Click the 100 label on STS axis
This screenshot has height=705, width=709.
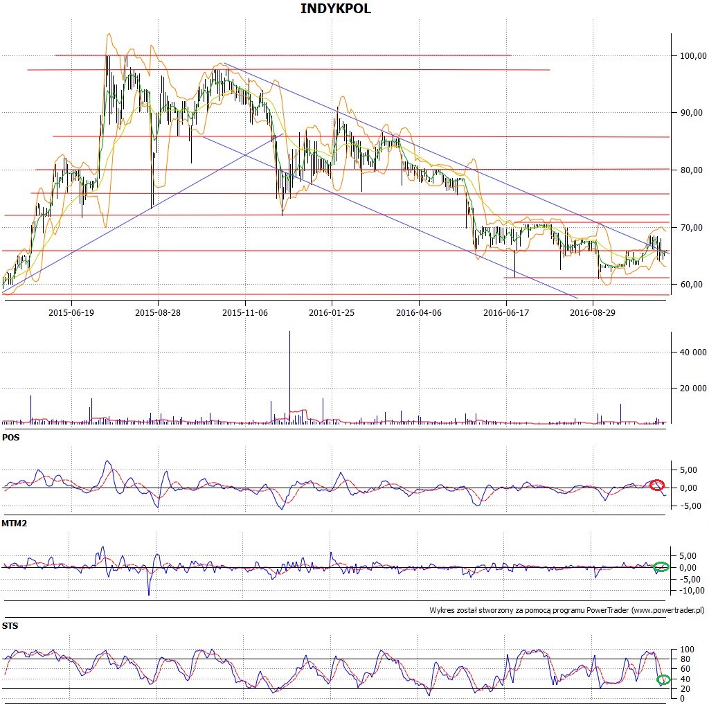[x=688, y=650]
